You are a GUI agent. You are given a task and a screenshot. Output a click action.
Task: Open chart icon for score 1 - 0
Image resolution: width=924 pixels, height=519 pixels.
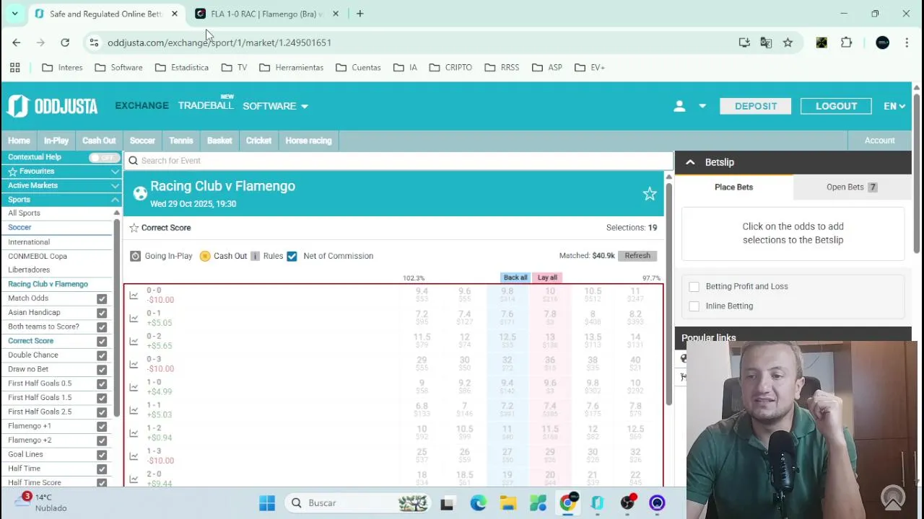coord(134,387)
